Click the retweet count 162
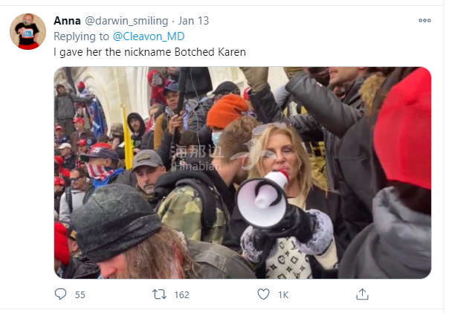The width and height of the screenshot is (449, 313). click(181, 294)
